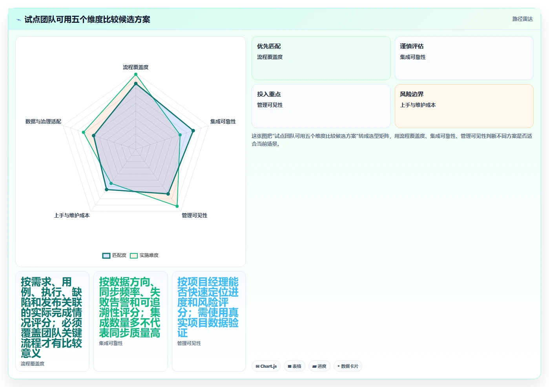Open the 谨慎评估 card
549x387 pixels.
click(464, 58)
